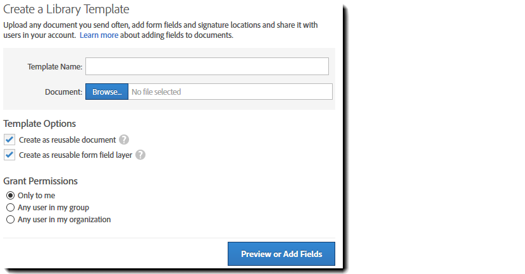The width and height of the screenshot is (525, 274).
Task: Click the 'Create as reusable document' label text
Action: point(67,140)
